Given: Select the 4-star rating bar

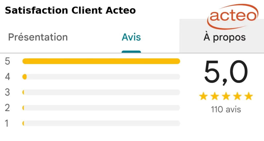Looking at the screenshot, I should pyautogui.click(x=101, y=77).
